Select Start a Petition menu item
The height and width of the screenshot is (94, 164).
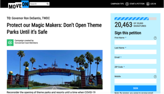click(x=137, y=4)
